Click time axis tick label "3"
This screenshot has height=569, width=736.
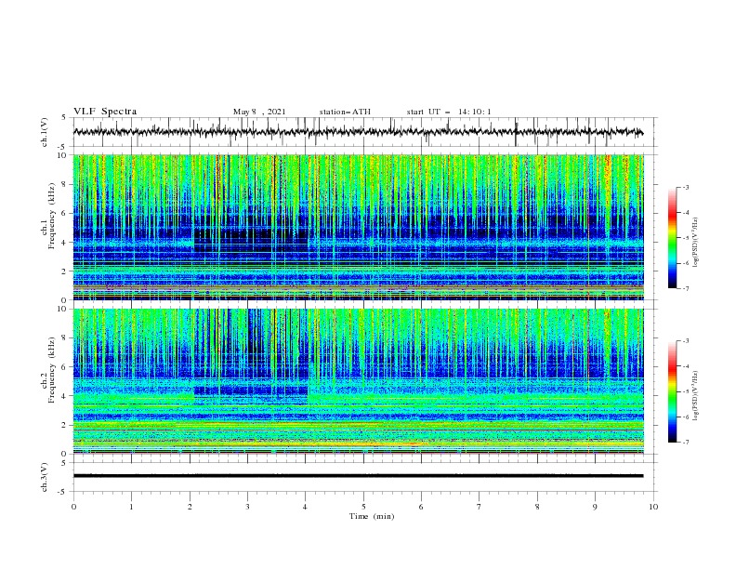(247, 507)
